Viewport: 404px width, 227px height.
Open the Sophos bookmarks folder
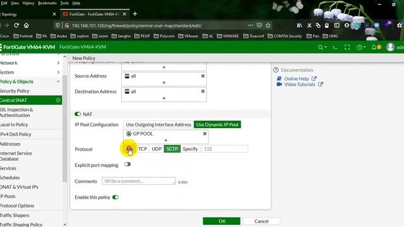pos(80,36)
